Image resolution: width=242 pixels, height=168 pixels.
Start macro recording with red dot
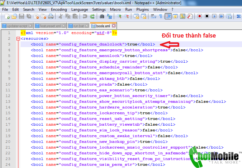[x=199, y=16]
